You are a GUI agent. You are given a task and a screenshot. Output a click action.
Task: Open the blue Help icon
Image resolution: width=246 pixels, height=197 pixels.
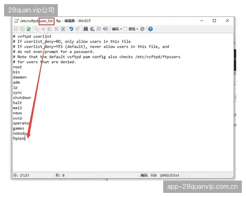150,29
